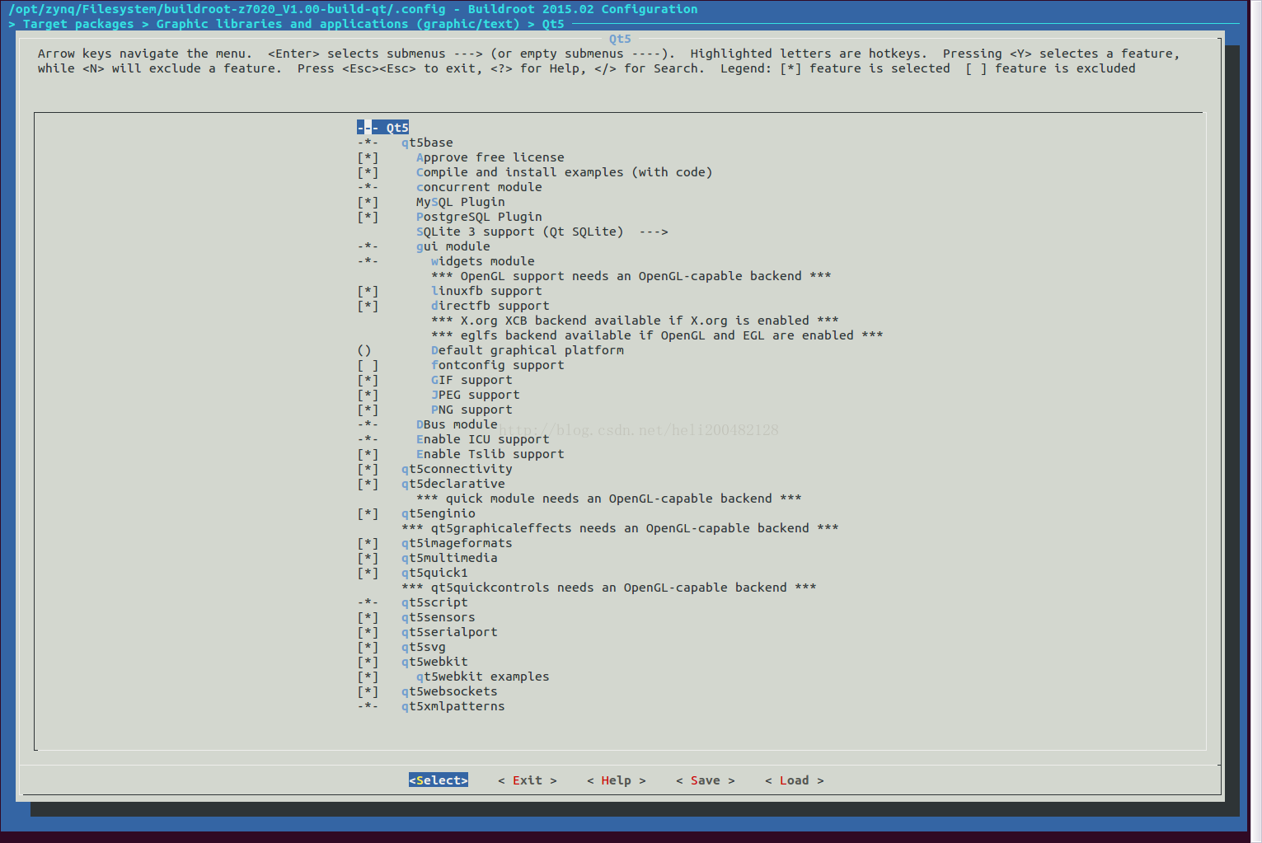Open SQLite 3 support submenu
The width and height of the screenshot is (1262, 843).
542,232
